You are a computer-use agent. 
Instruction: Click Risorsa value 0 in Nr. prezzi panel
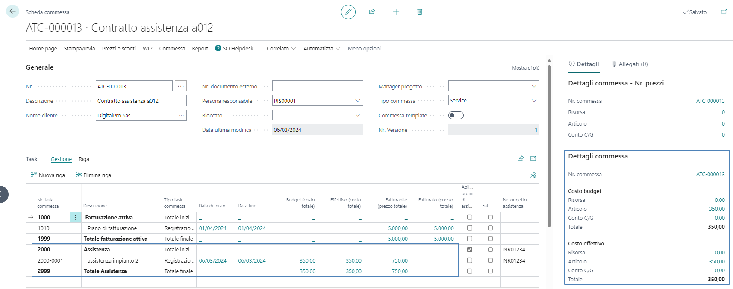[x=723, y=112]
